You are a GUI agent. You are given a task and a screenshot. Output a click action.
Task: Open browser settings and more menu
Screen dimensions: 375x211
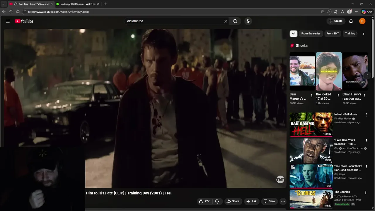coord(356,12)
